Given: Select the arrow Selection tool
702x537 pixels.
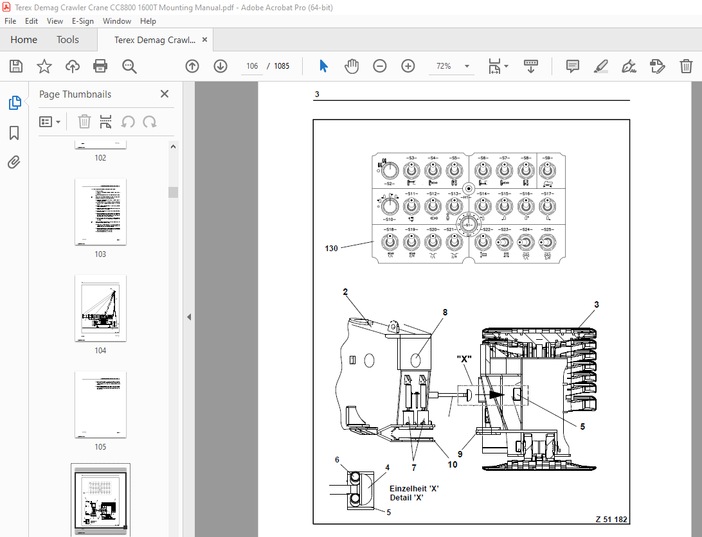Looking at the screenshot, I should click(x=324, y=66).
